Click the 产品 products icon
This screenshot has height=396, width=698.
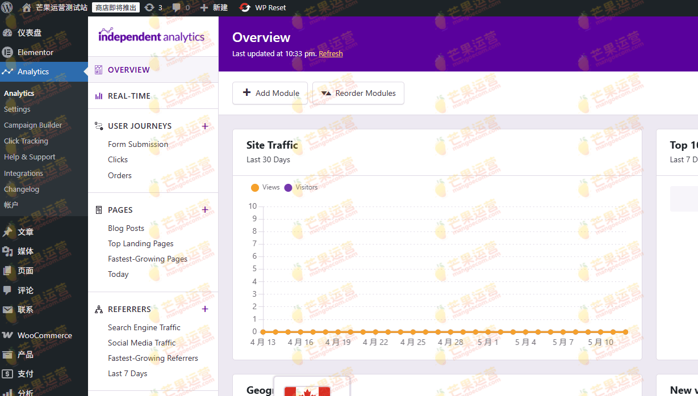coord(7,355)
